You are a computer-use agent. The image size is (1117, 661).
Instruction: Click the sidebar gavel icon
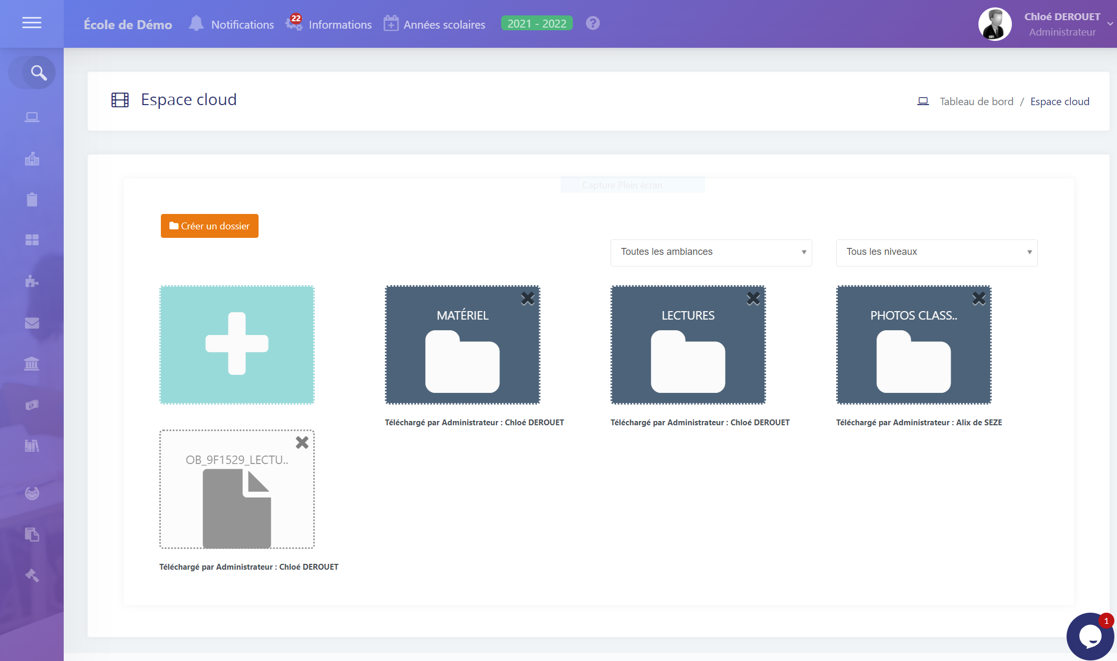point(32,575)
